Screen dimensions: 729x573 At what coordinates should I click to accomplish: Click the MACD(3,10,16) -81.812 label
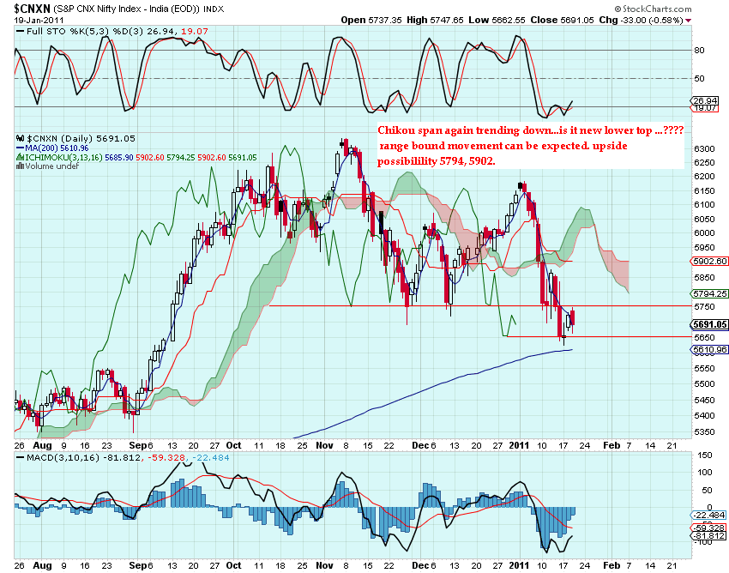coord(86,458)
